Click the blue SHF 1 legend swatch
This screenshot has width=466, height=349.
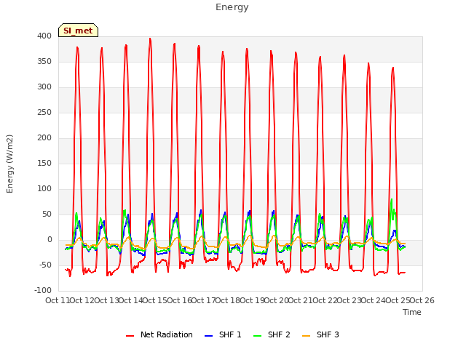pyautogui.click(x=209, y=336)
